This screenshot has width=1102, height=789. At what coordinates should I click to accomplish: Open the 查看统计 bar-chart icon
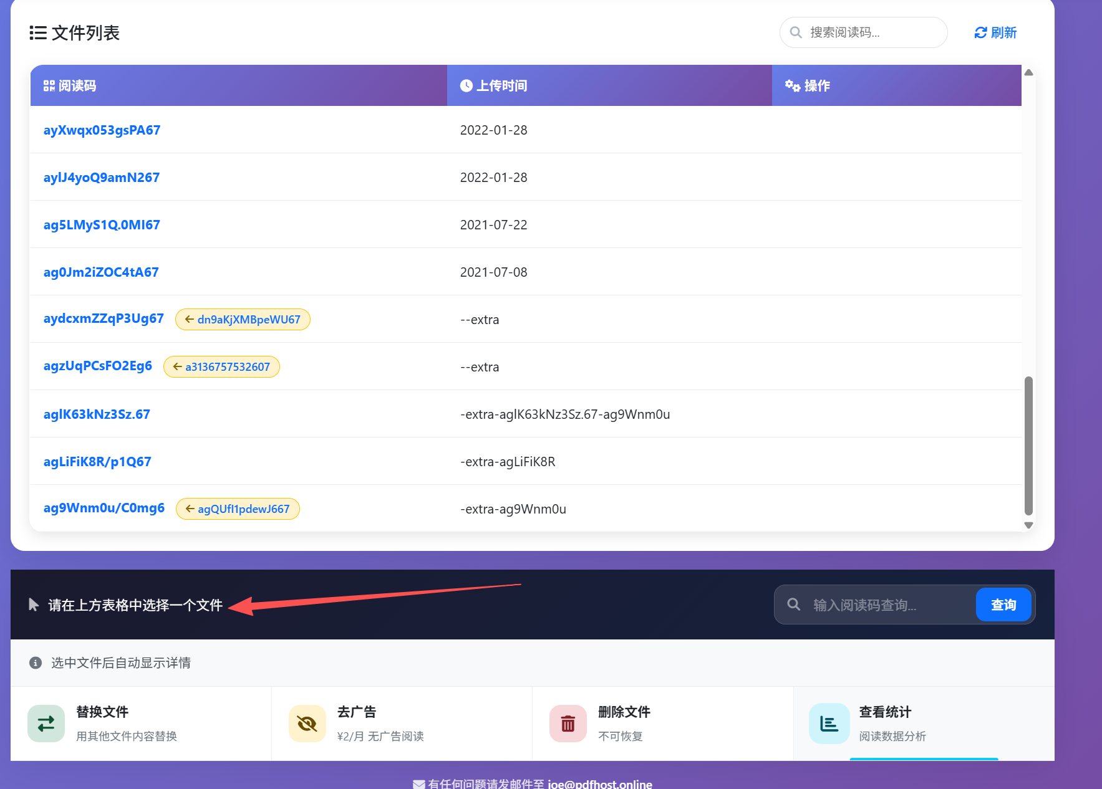tap(828, 723)
